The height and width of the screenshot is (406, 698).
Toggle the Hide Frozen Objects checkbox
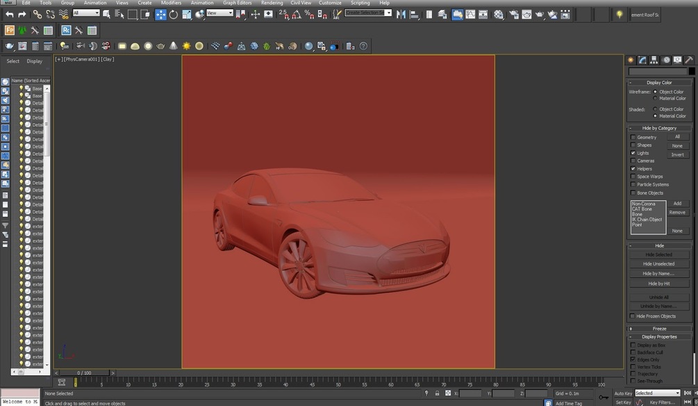click(633, 316)
